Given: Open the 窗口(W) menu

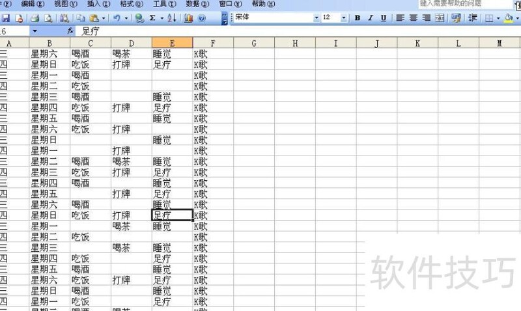Looking at the screenshot, I should 230,4.
